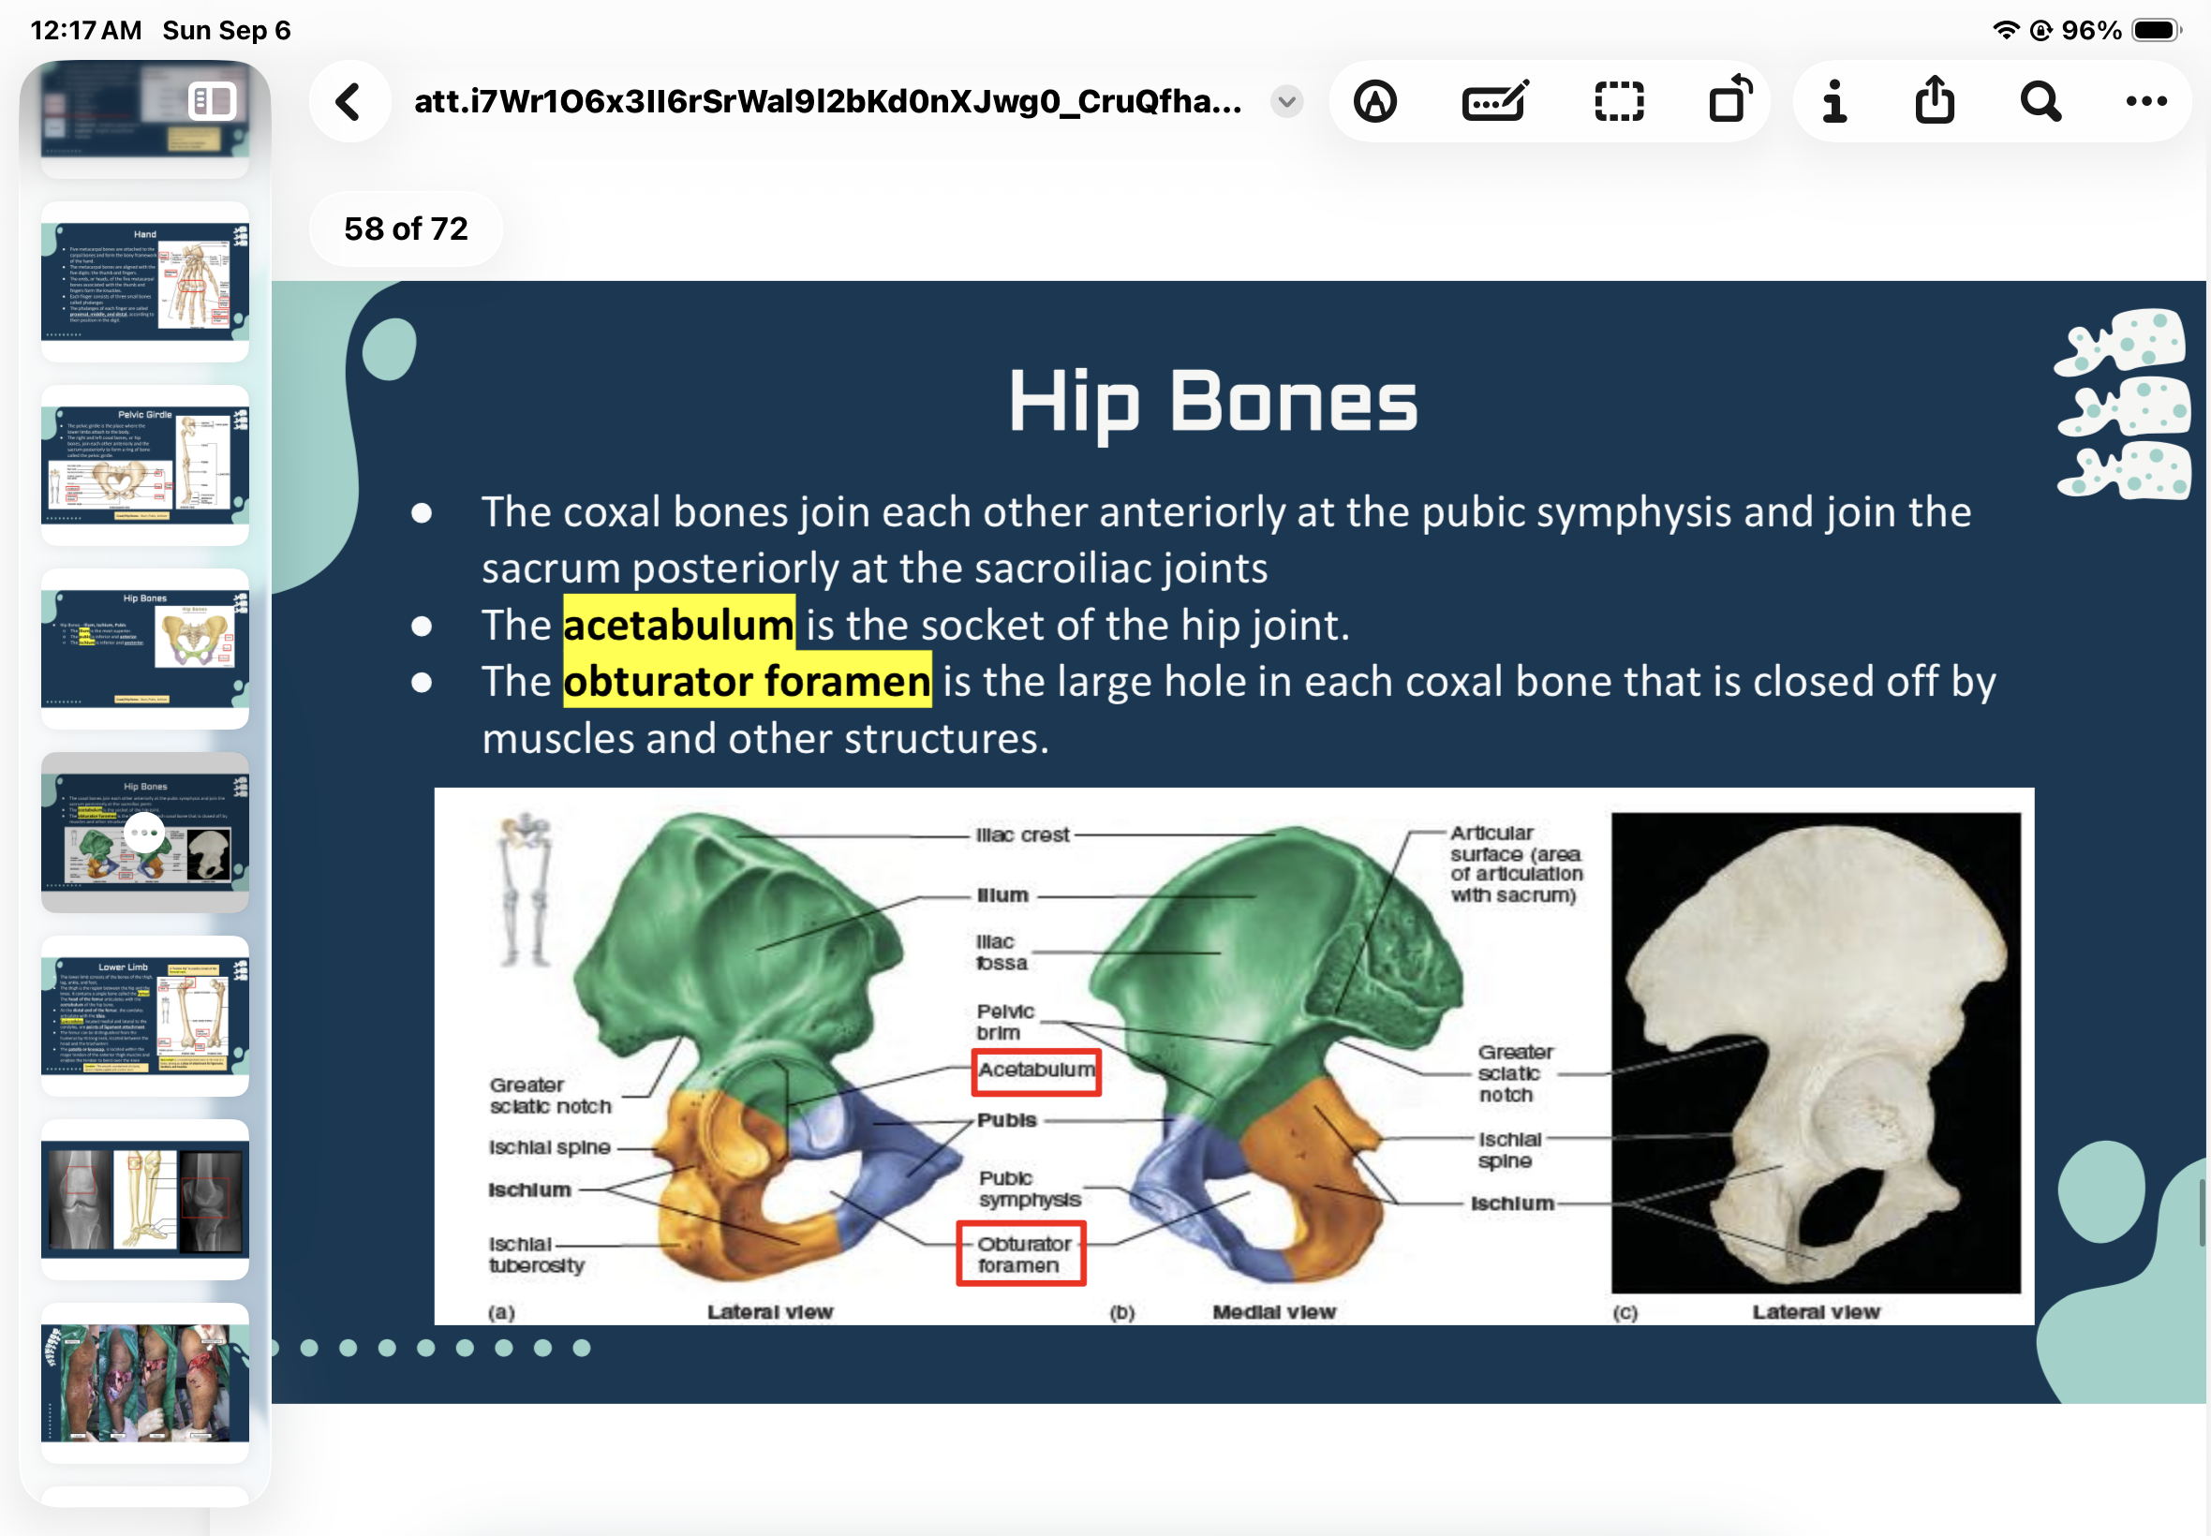
Task: Open the Share sheet icon
Action: tap(1935, 99)
